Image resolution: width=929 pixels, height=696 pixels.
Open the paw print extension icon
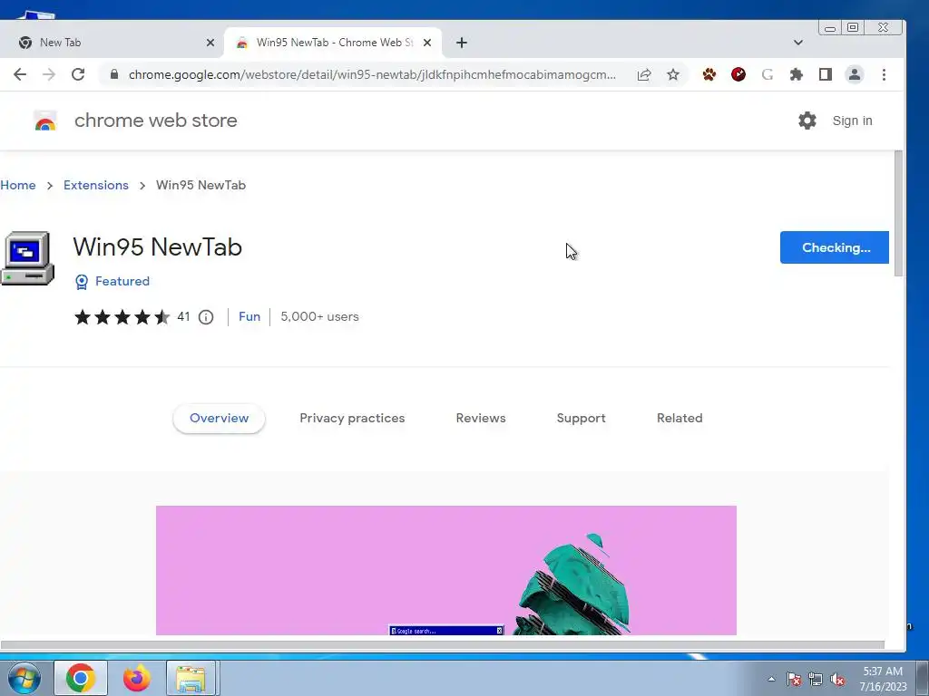pyautogui.click(x=709, y=74)
